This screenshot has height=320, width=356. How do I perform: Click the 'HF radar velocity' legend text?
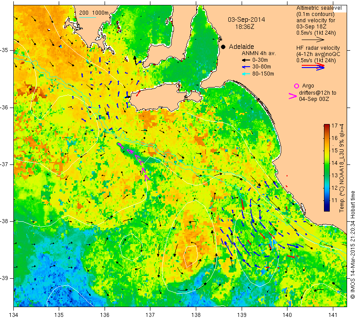(x=318, y=48)
